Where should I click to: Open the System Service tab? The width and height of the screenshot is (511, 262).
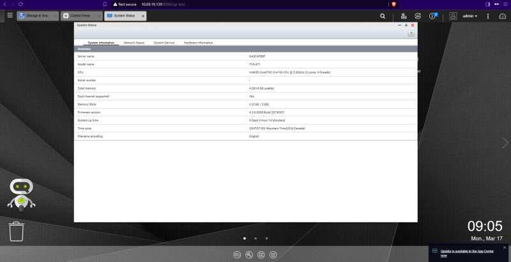164,43
